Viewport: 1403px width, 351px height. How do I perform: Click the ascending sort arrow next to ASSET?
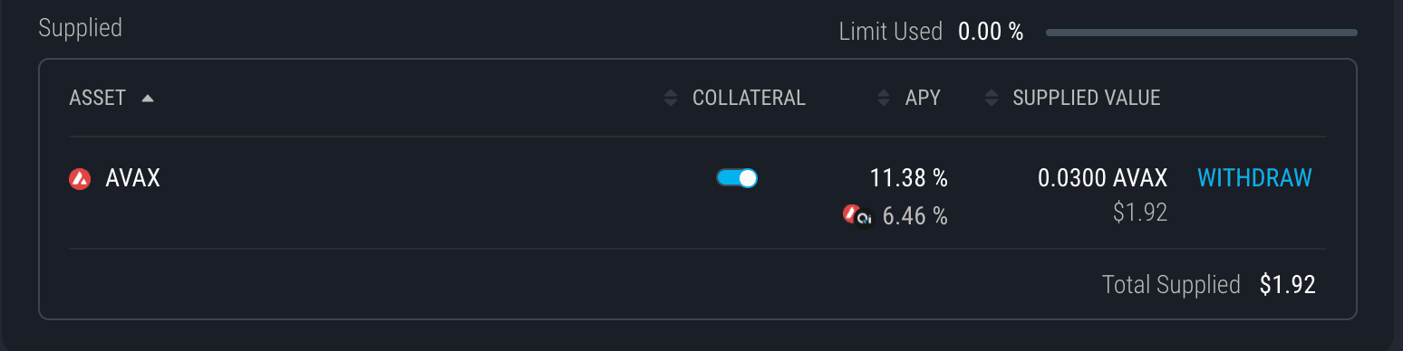pos(147,98)
